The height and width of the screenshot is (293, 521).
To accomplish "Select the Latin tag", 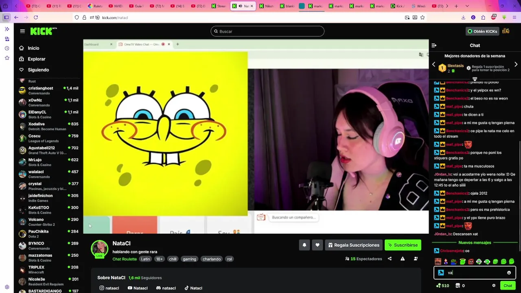I will coord(145,259).
